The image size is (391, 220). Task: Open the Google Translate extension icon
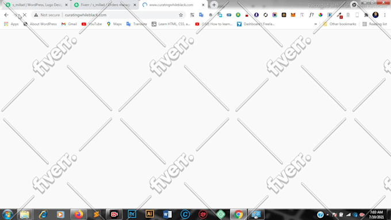click(x=201, y=15)
